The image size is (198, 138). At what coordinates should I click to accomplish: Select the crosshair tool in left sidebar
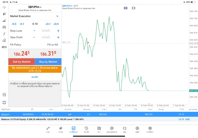coord(4,7)
